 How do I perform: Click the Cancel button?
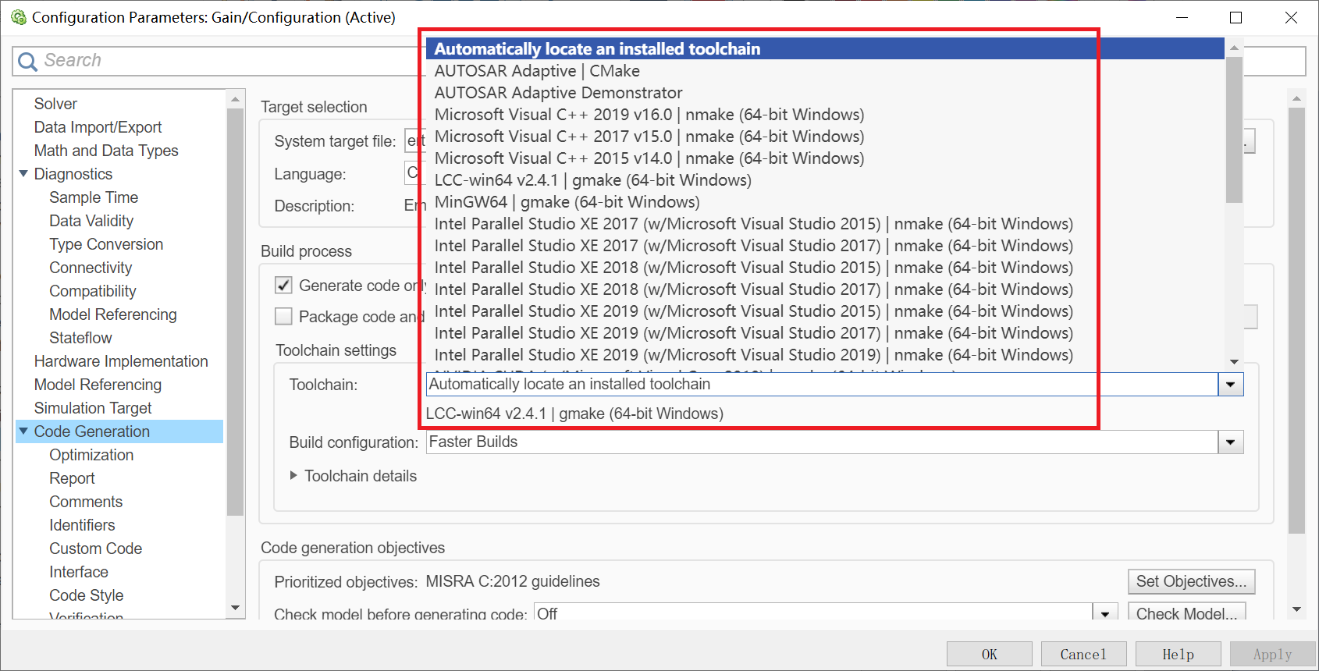(x=1083, y=654)
